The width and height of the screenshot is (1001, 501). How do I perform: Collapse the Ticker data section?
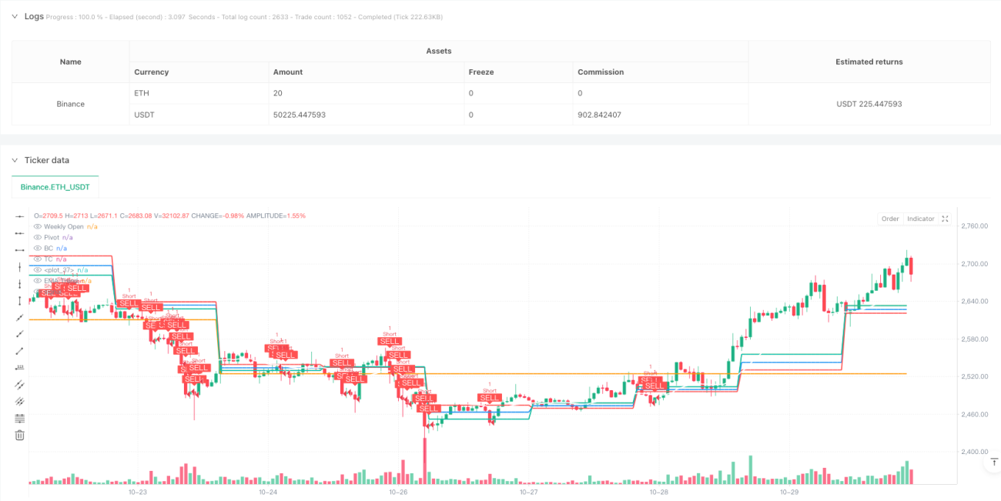click(x=13, y=160)
